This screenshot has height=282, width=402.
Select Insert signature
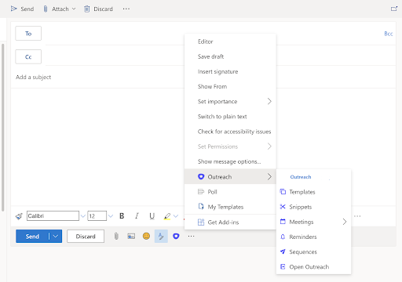pos(230,71)
